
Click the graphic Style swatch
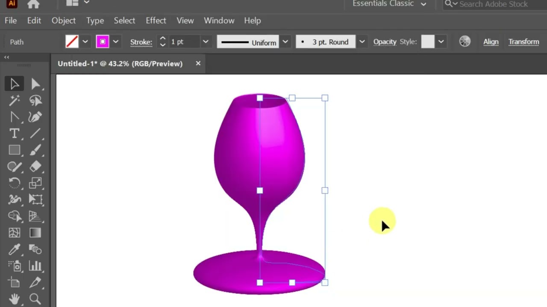point(428,41)
